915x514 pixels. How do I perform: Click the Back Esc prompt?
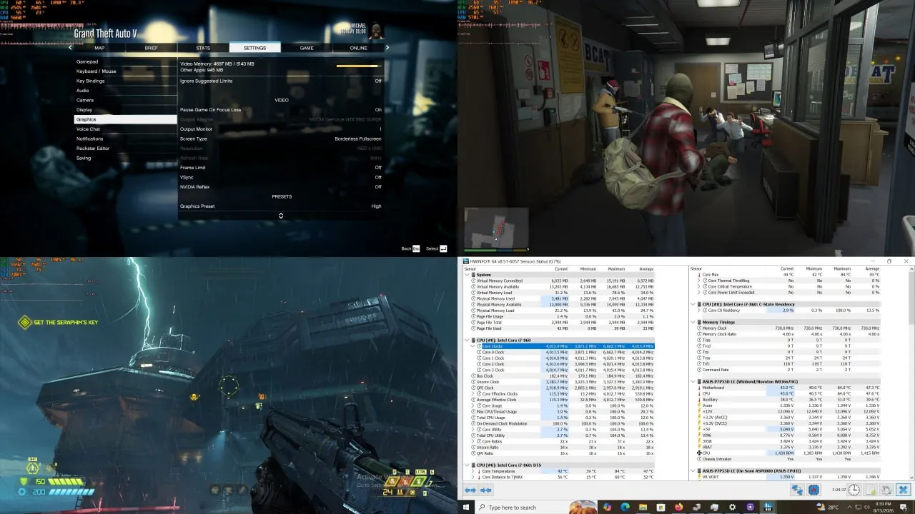click(410, 248)
